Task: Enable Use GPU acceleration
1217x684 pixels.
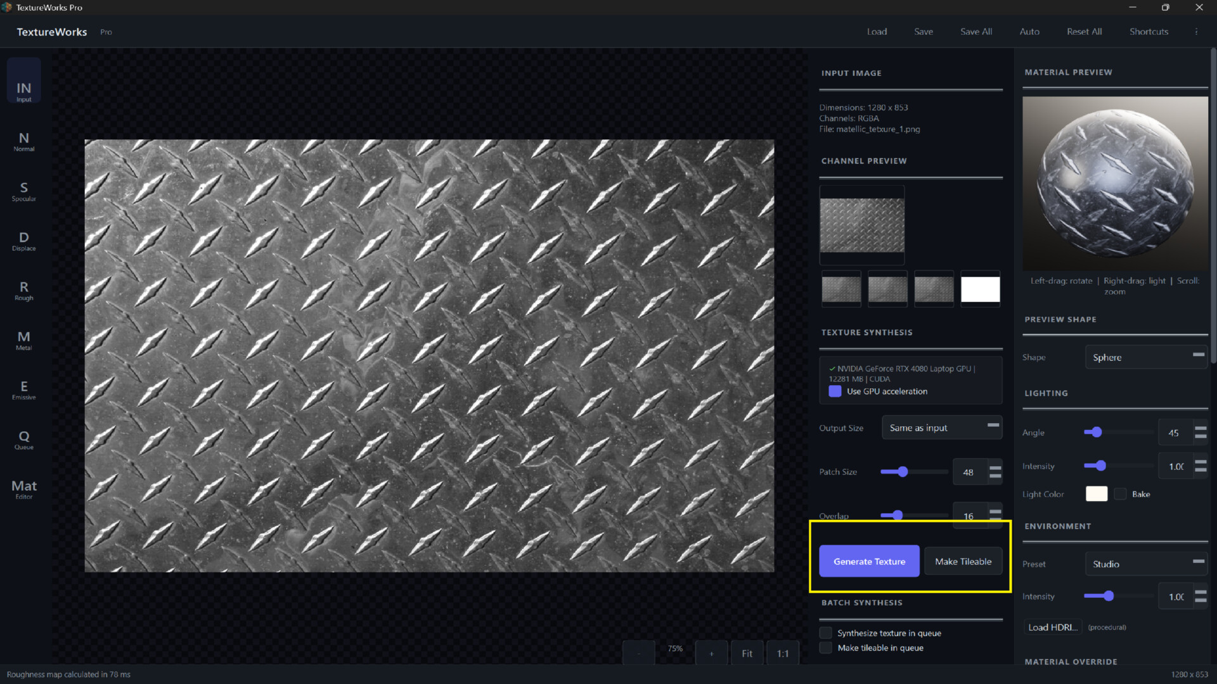Action: (835, 391)
